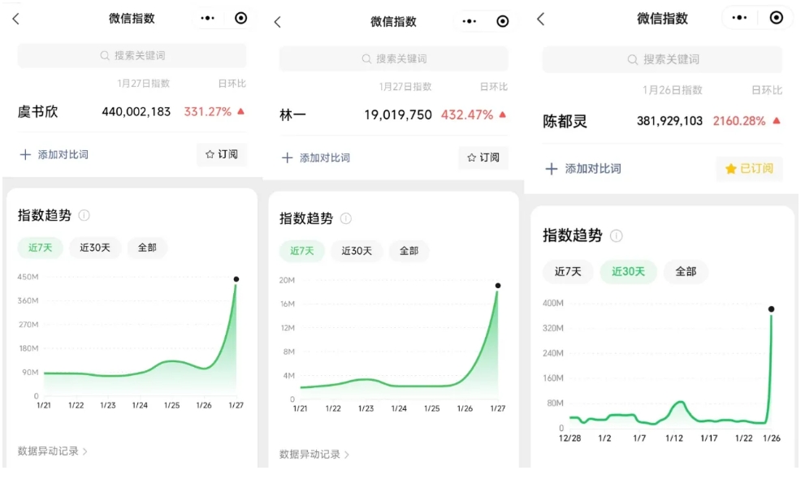This screenshot has width=805, height=479.
Task: Open the more options menu in 虞书欣 screen
Action: pos(207,19)
